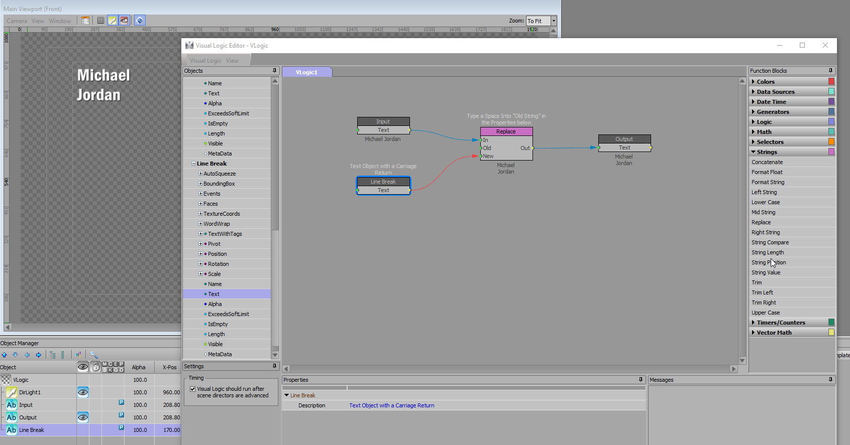Click the scene layout icon in the viewport toolbar
The height and width of the screenshot is (445, 850).
coord(85,21)
